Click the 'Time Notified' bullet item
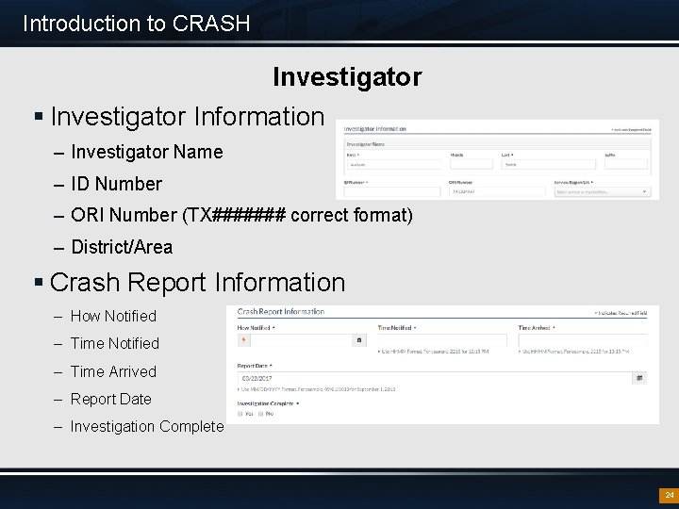 pos(115,344)
